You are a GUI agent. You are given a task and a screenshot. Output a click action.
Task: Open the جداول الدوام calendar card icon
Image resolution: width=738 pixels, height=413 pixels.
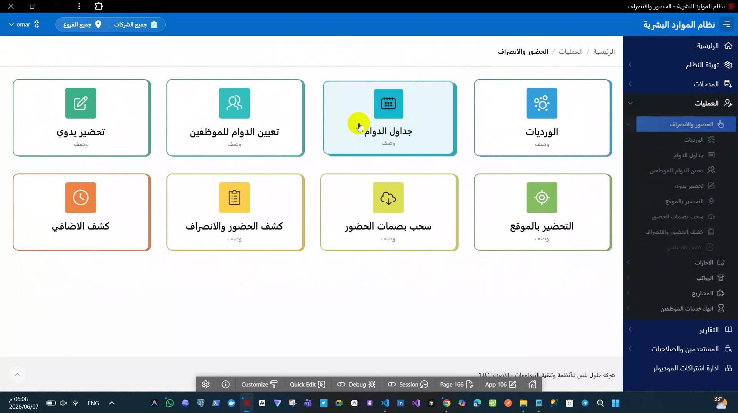point(388,104)
